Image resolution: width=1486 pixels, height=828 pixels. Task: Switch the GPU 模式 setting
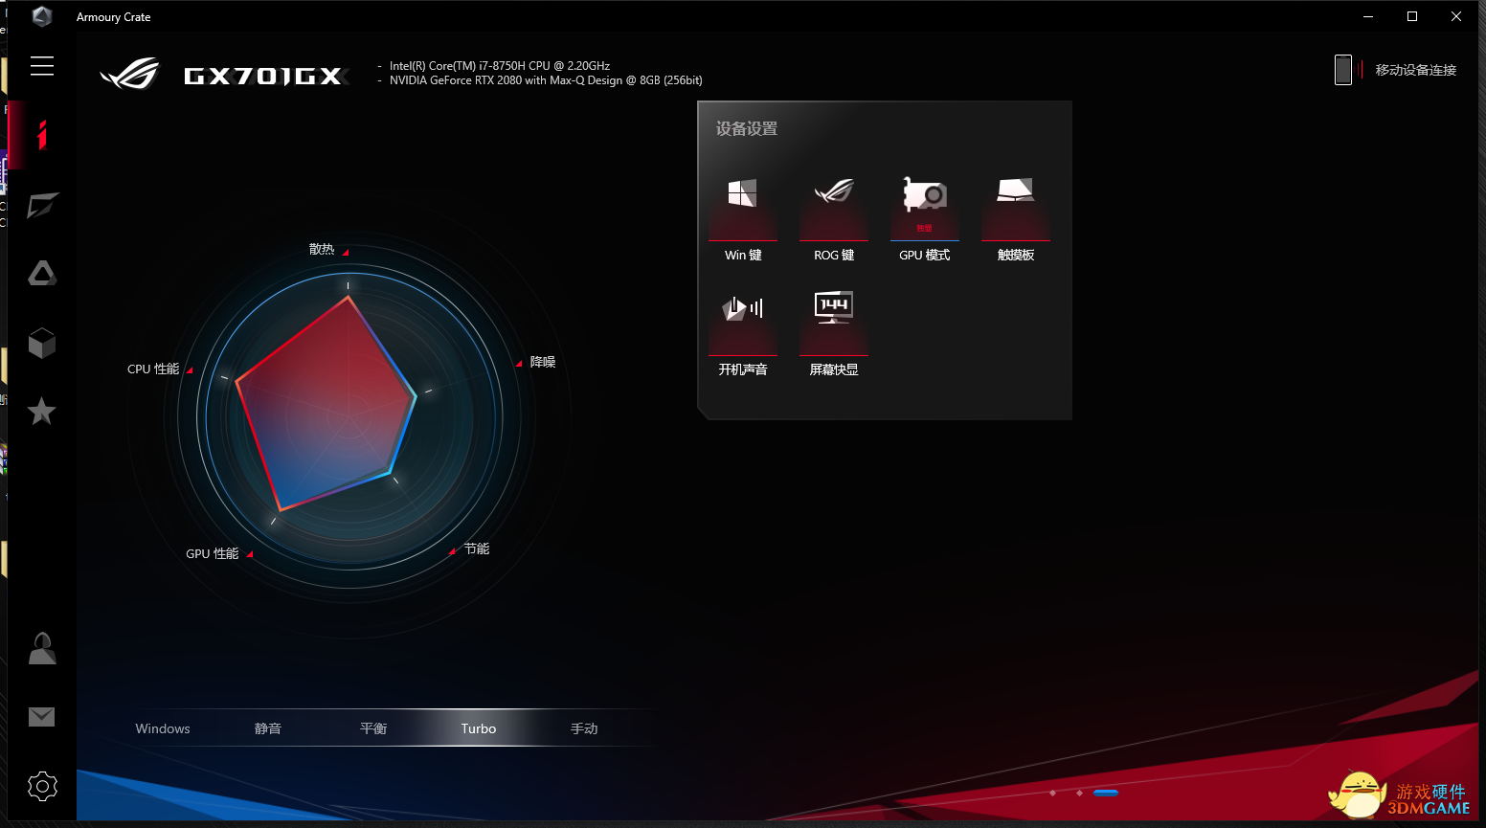[925, 219]
